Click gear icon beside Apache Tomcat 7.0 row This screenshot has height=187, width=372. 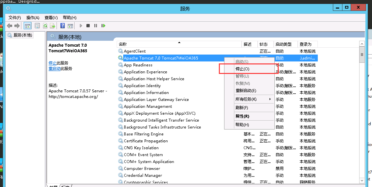pyautogui.click(x=121, y=58)
